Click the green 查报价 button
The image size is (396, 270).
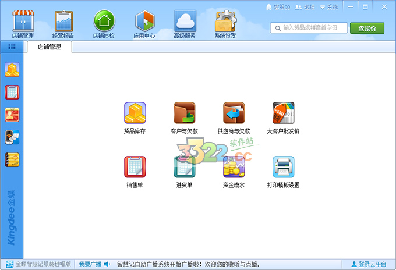coord(367,28)
